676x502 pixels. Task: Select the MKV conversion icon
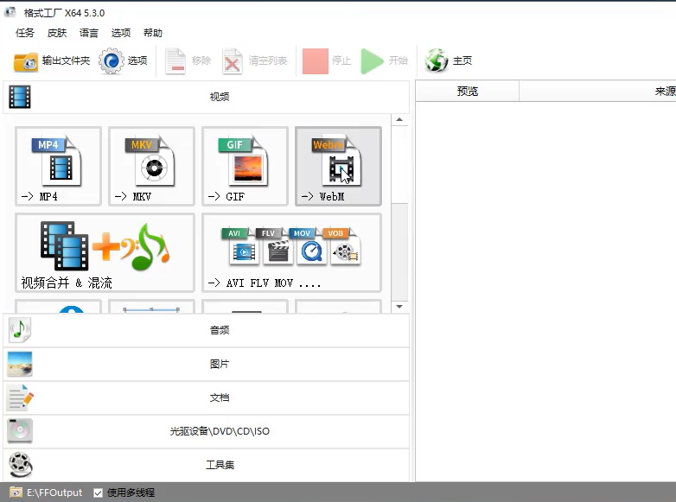click(151, 165)
